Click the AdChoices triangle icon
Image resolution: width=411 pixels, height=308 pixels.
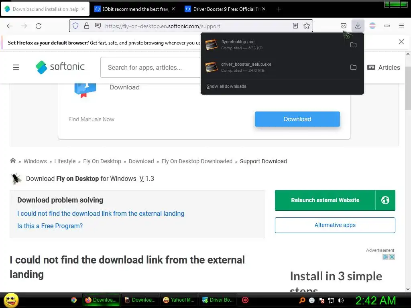[x=386, y=257]
